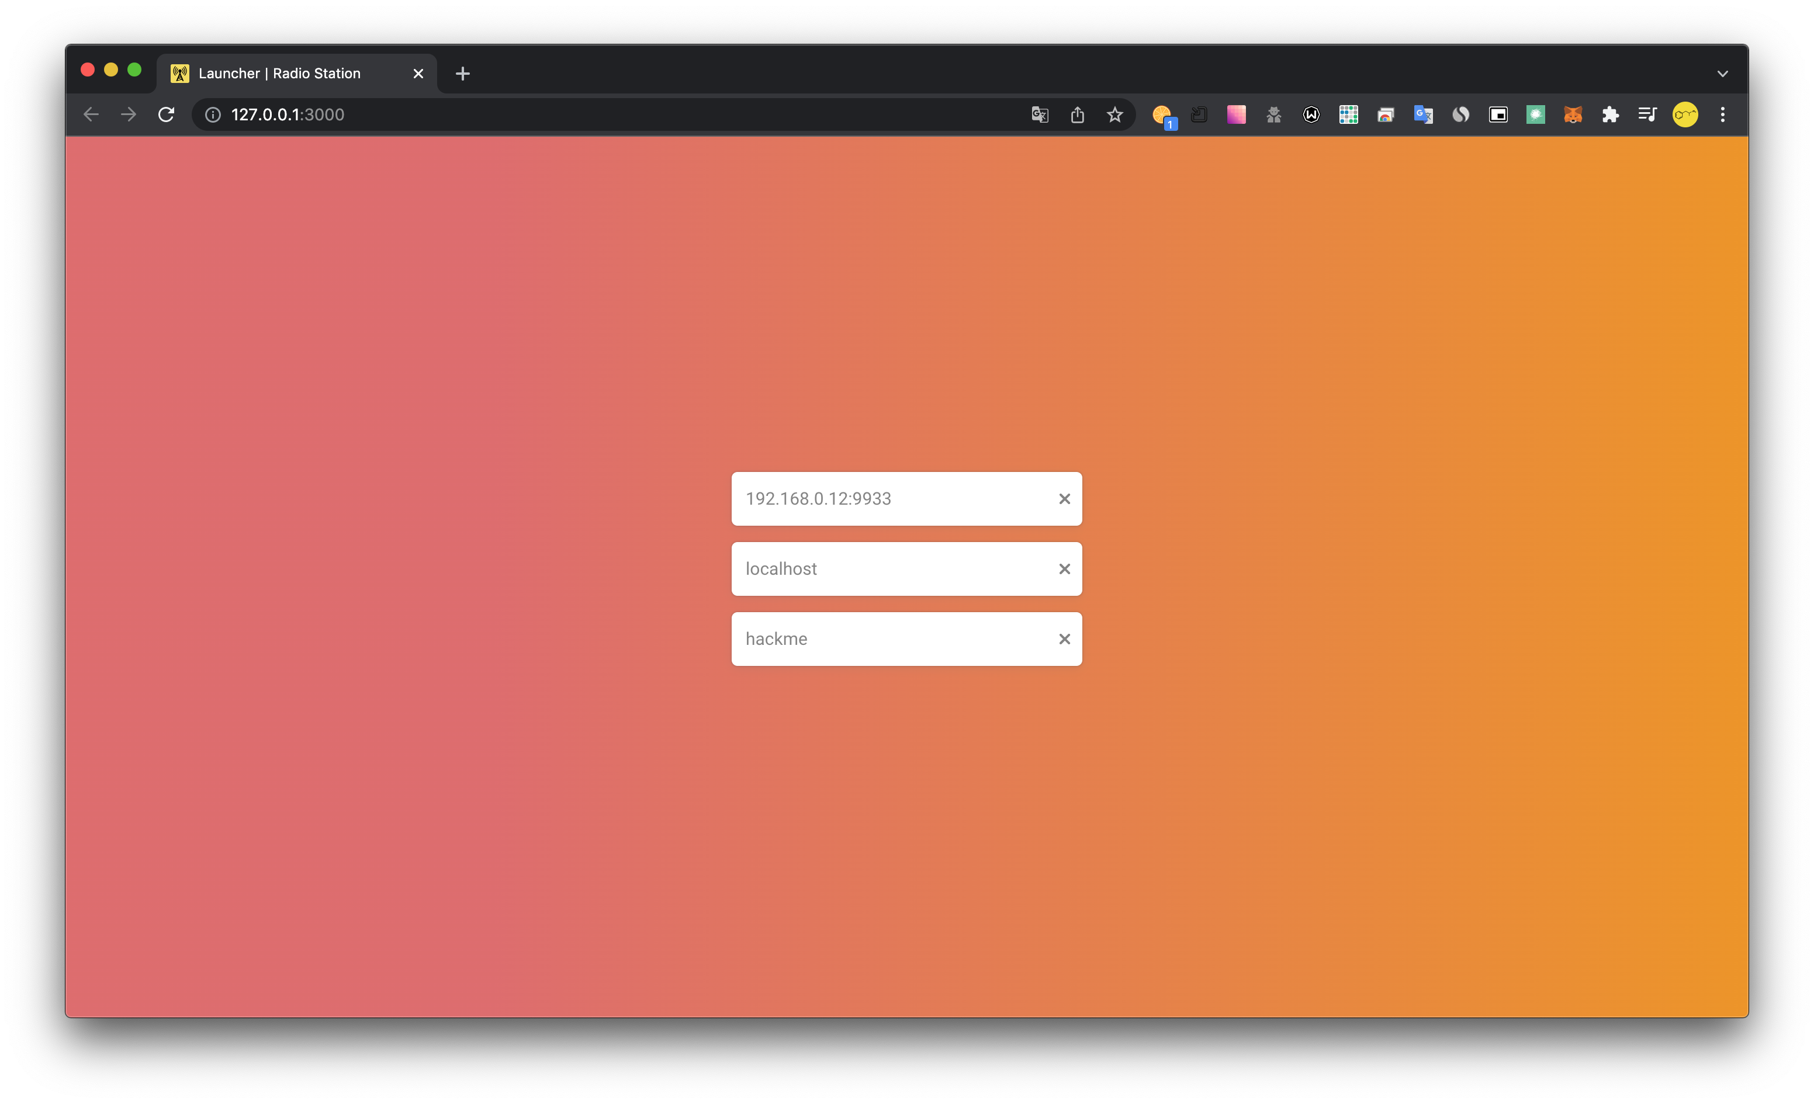Viewport: 1814px width, 1104px height.
Task: Open the tab search dropdown arrow
Action: click(1723, 74)
